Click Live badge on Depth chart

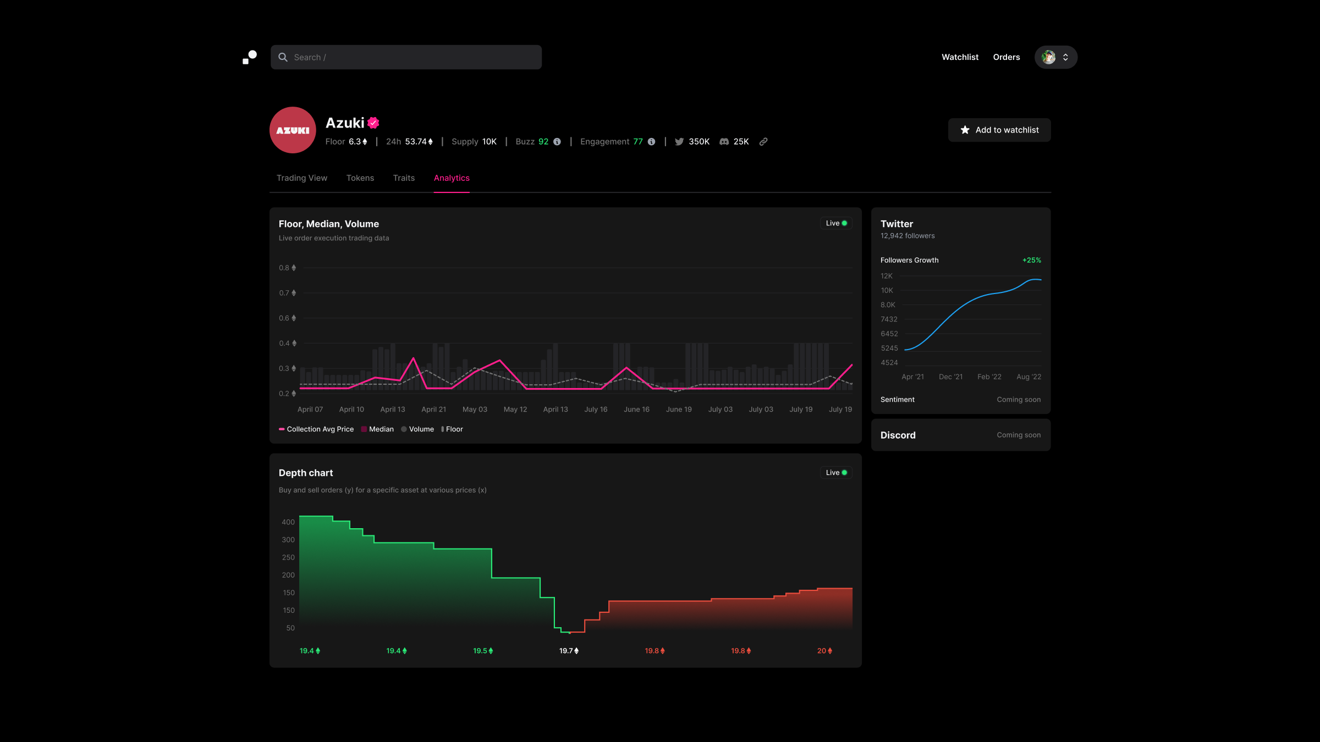[836, 473]
